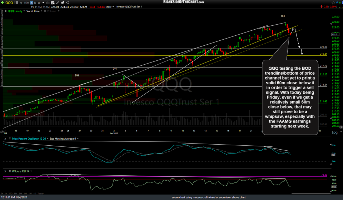Viewport: 343px width, 200px height.
Task: Click the move arrows icon beside Volume
Action: (x=45, y=11)
